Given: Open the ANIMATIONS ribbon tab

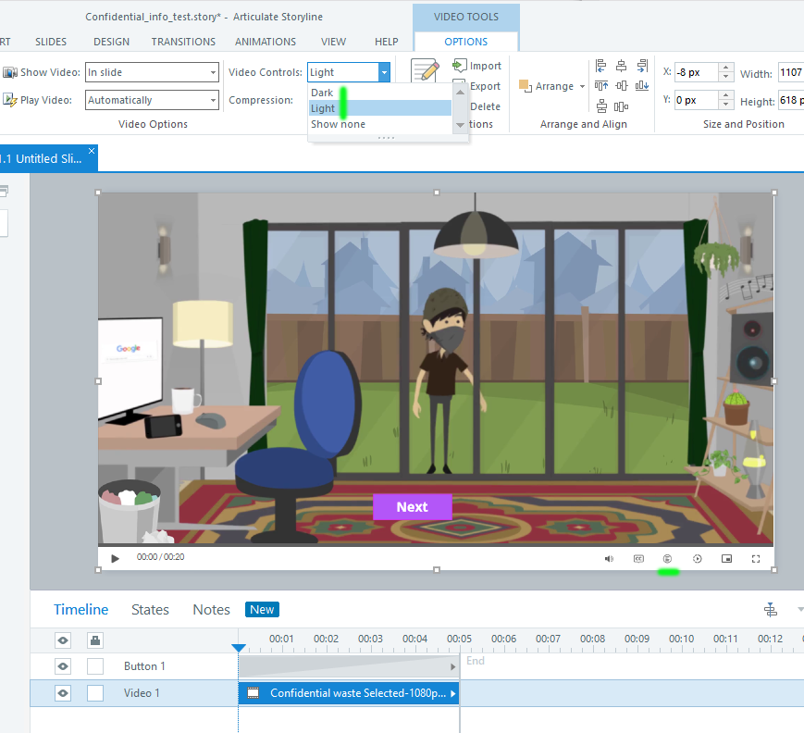Looking at the screenshot, I should point(266,42).
